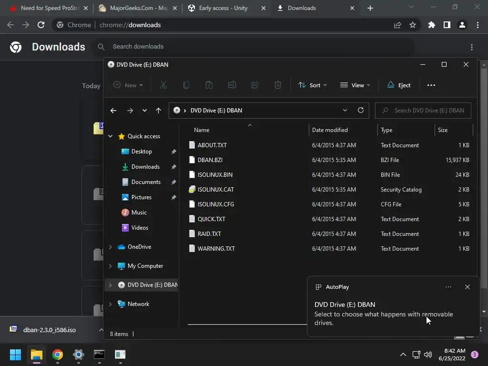This screenshot has height=366, width=488.
Task: Click the Delete trash icon in Explorer
Action: coord(278,85)
